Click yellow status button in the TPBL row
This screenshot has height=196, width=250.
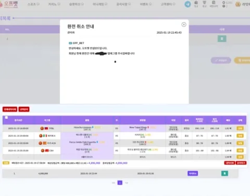click(x=240, y=129)
